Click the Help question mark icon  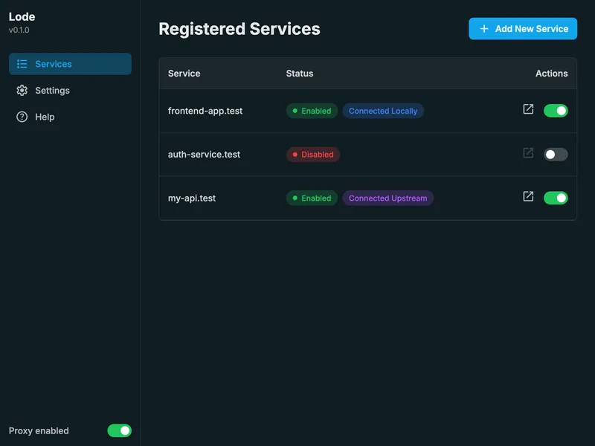point(22,117)
